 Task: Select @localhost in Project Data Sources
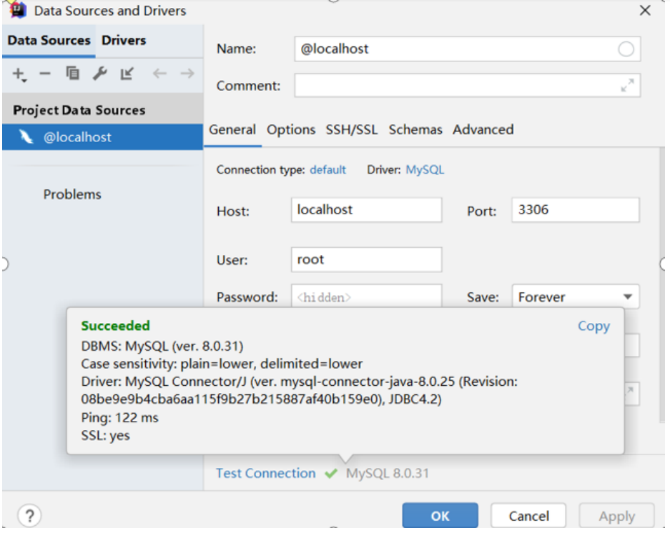102,137
